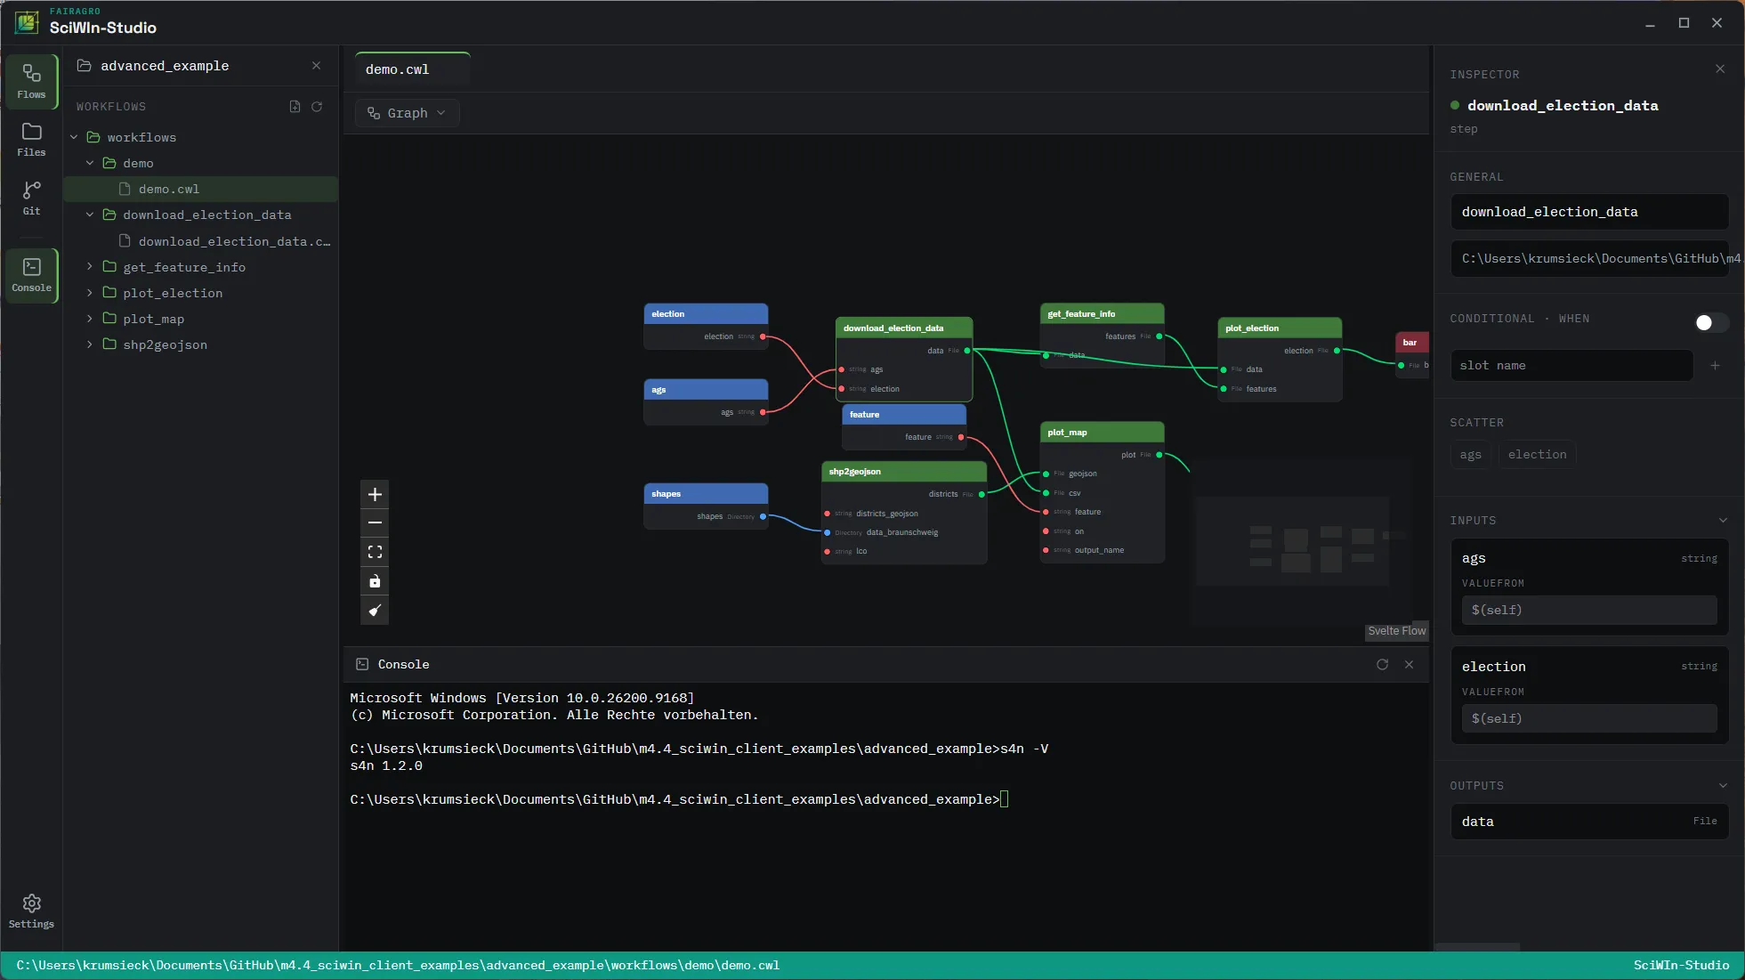Open the Git sidebar panel
The height and width of the screenshot is (980, 1745).
[x=31, y=198]
